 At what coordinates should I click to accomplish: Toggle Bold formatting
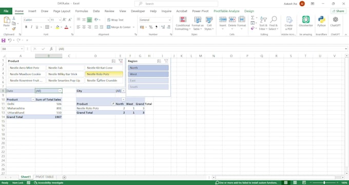[26, 27]
